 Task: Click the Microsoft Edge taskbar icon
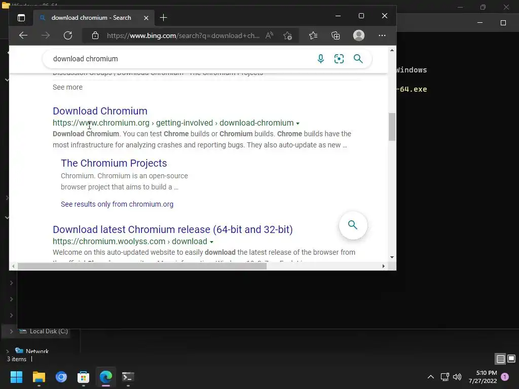[106, 377]
